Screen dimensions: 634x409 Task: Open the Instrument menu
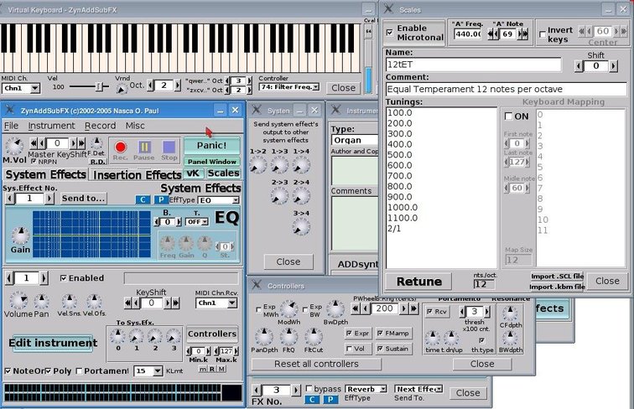pyautogui.click(x=51, y=126)
